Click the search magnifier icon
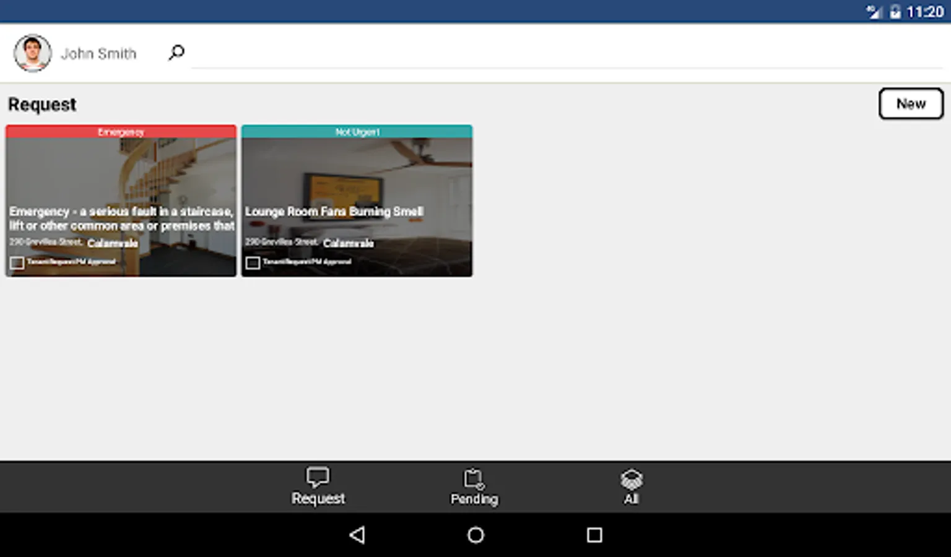Screen dimensions: 951x557 click(x=176, y=53)
